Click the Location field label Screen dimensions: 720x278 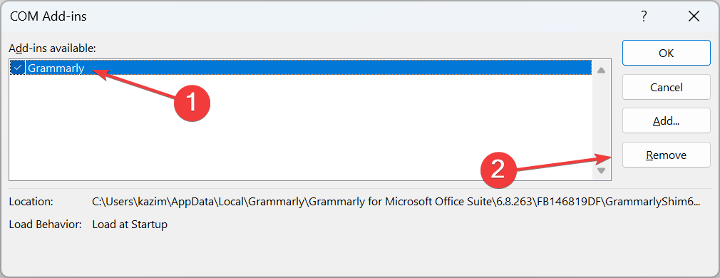point(31,201)
